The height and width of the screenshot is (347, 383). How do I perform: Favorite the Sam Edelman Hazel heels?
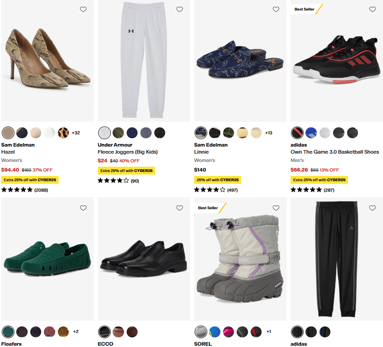pos(83,9)
